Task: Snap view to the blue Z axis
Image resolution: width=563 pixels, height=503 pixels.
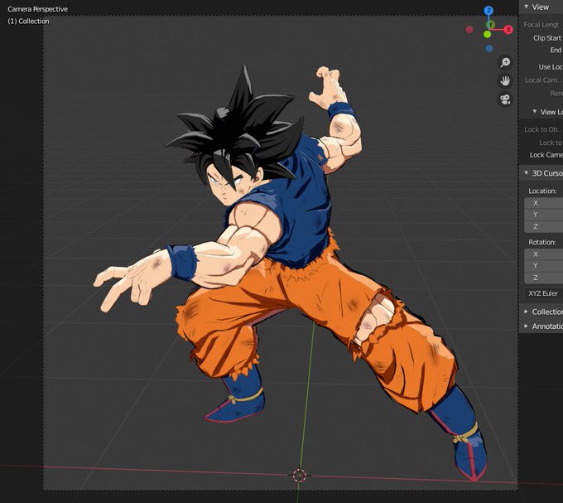Action: tap(488, 11)
